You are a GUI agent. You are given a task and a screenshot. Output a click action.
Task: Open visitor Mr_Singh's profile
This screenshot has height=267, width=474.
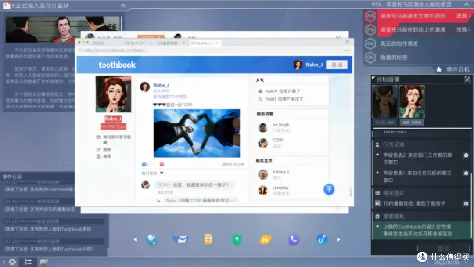281,125
